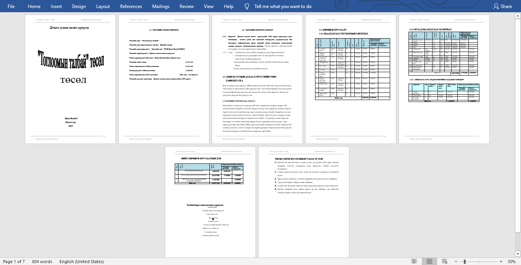This screenshot has height=265, width=521.
Task: Open the File tab
Action: click(x=11, y=6)
